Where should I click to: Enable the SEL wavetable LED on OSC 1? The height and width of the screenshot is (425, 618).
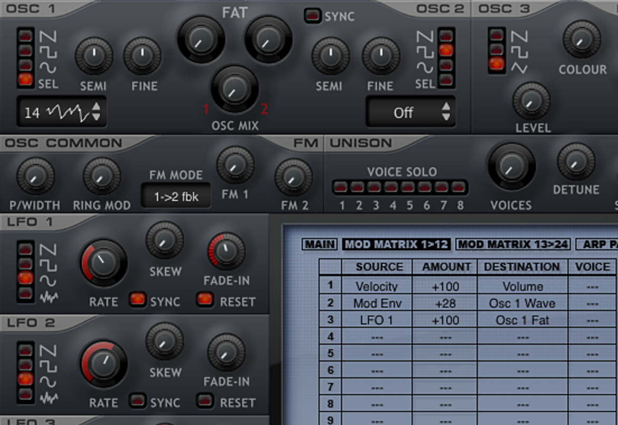click(x=25, y=79)
